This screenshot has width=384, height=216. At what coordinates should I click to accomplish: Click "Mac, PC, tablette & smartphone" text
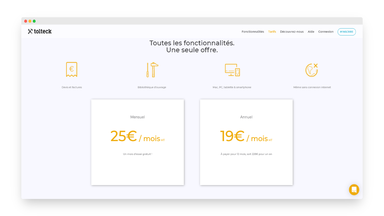pos(232,87)
